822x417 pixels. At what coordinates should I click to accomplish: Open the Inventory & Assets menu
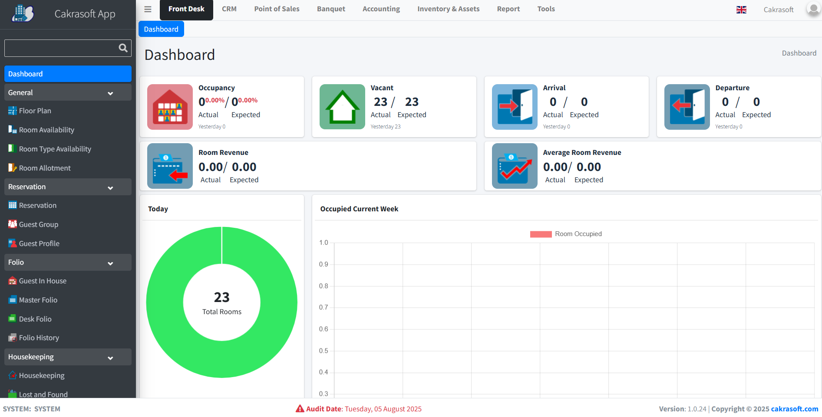click(448, 9)
